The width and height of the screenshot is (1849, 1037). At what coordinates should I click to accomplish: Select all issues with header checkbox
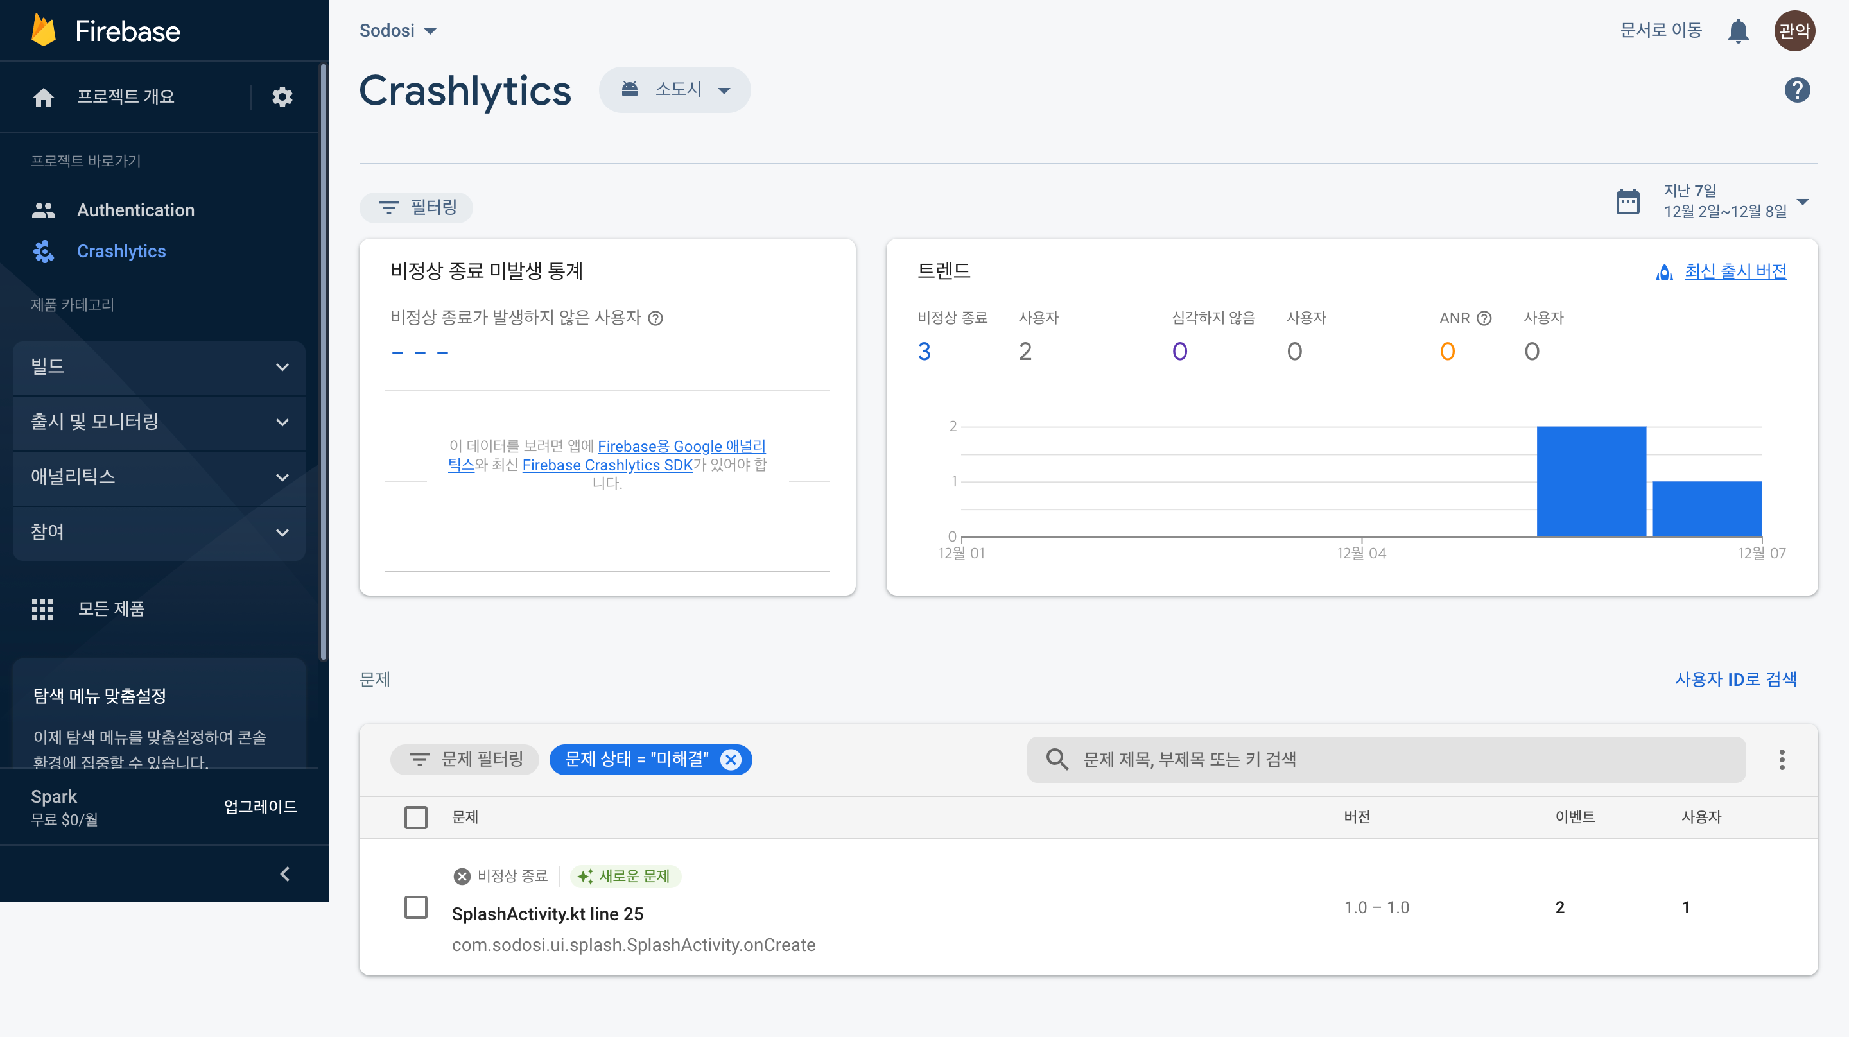pos(415,817)
